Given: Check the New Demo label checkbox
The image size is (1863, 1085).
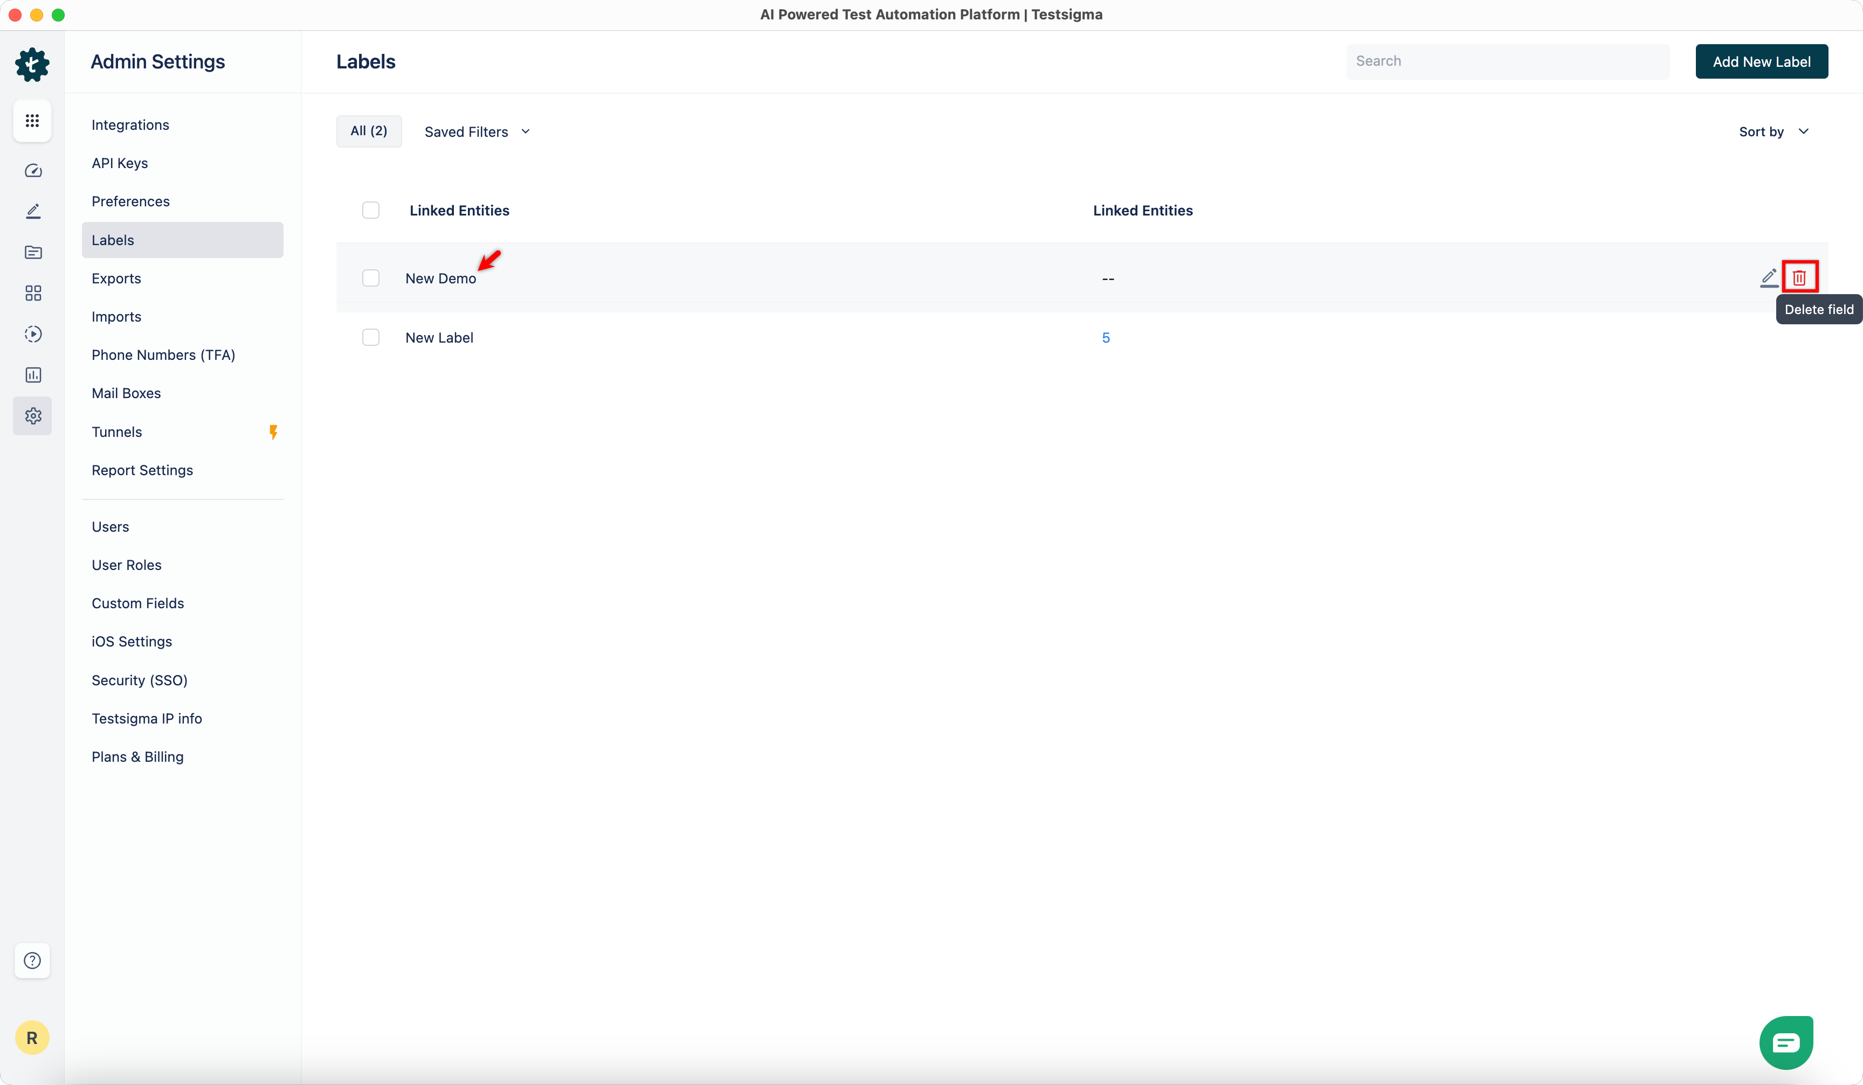Looking at the screenshot, I should (370, 279).
